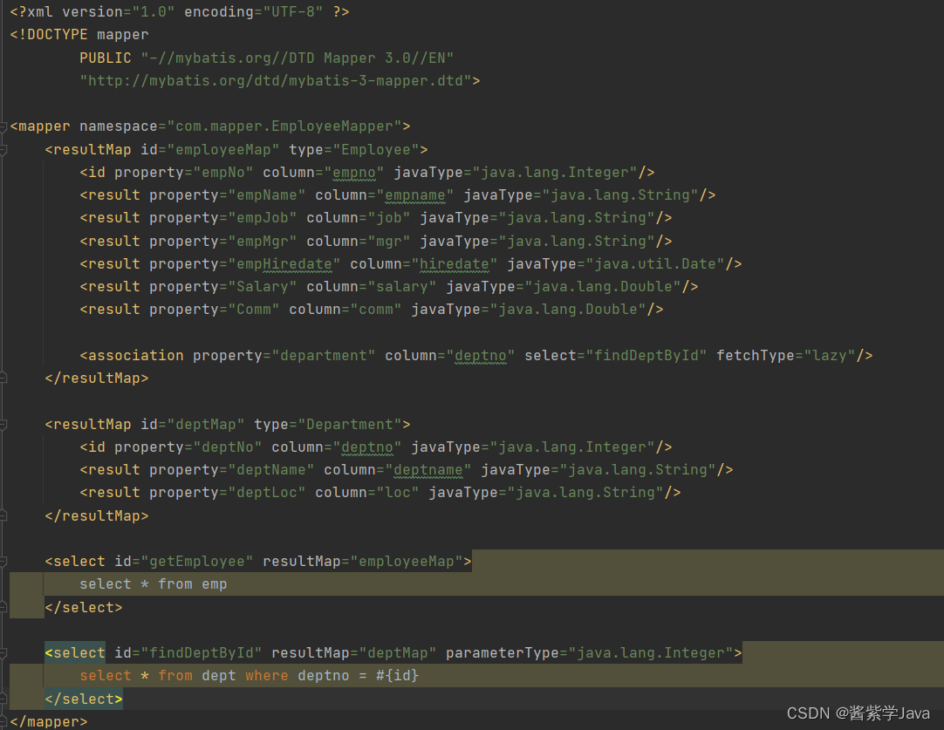This screenshot has width=944, height=730.
Task: Click the type value "Department"
Action: tap(350, 425)
